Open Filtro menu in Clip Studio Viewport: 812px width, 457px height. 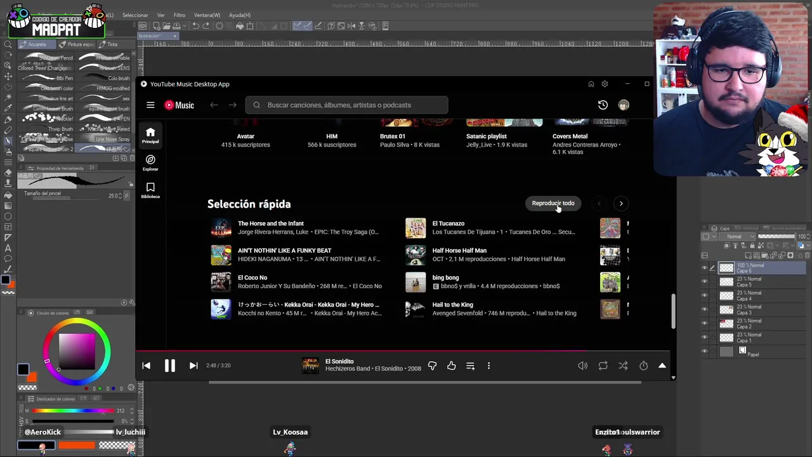coord(180,15)
